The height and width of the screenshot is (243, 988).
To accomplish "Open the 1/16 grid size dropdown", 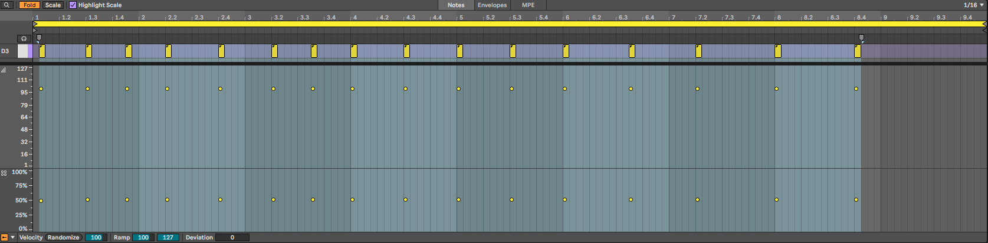I will pos(973,5).
